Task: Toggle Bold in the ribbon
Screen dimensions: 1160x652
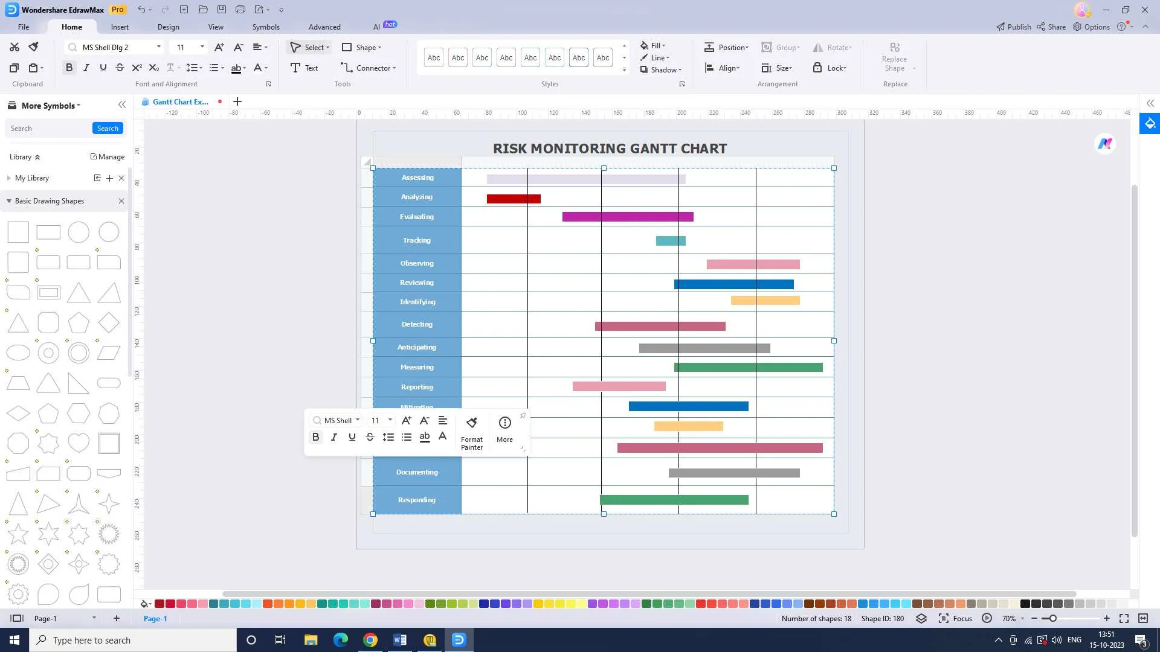Action: [x=69, y=68]
